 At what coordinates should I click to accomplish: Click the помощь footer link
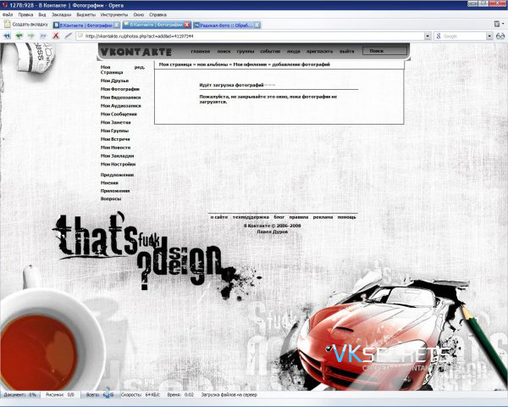point(346,217)
